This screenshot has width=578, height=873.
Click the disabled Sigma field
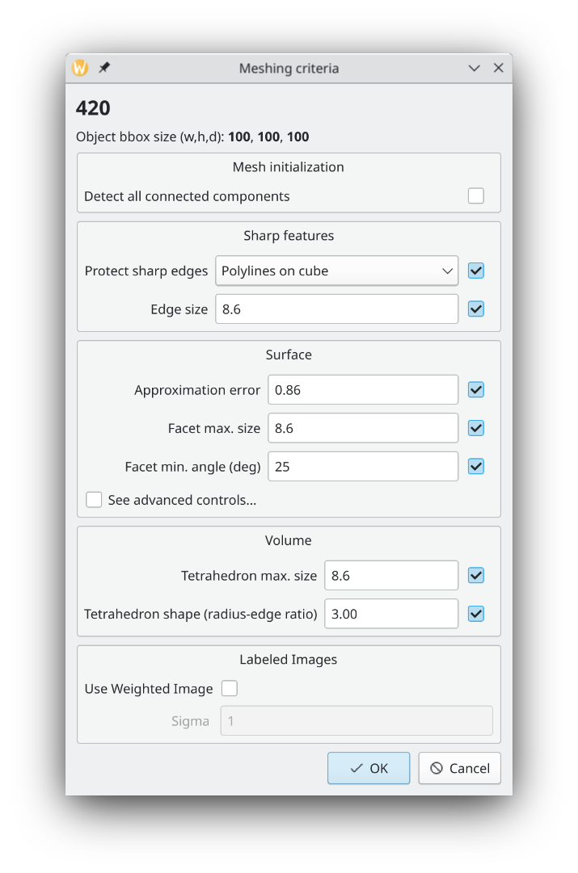(x=357, y=721)
